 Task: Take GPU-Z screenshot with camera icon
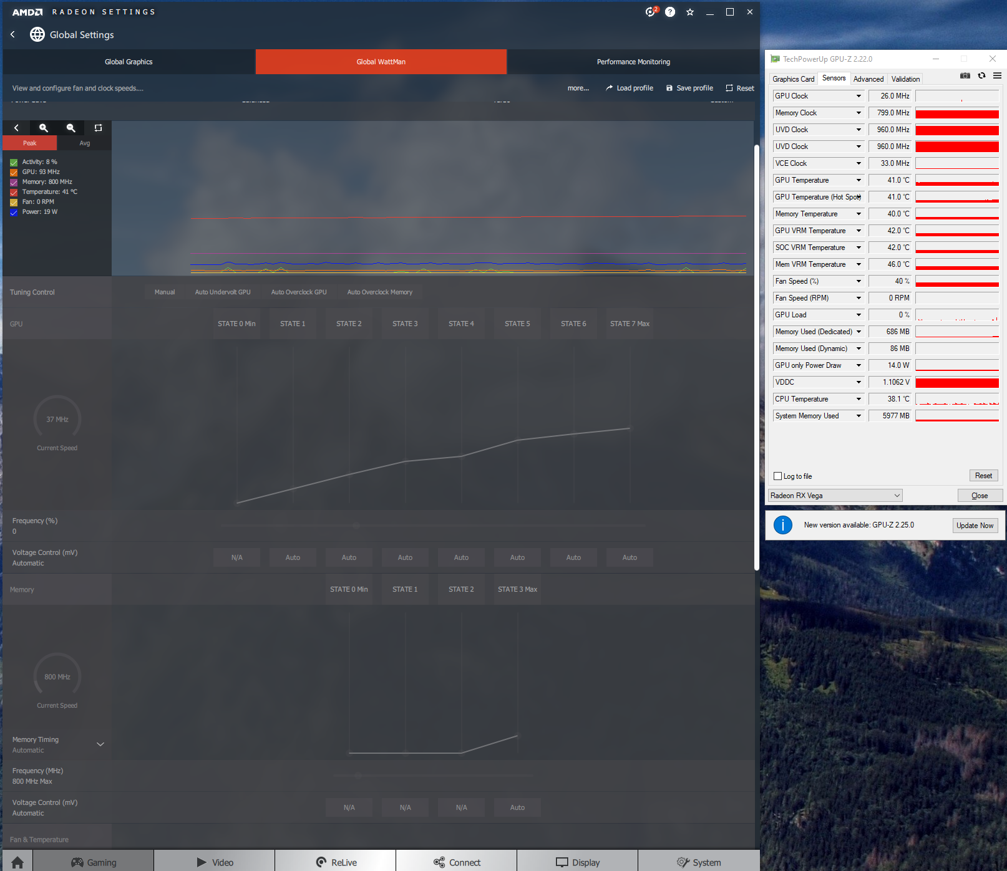pos(965,75)
